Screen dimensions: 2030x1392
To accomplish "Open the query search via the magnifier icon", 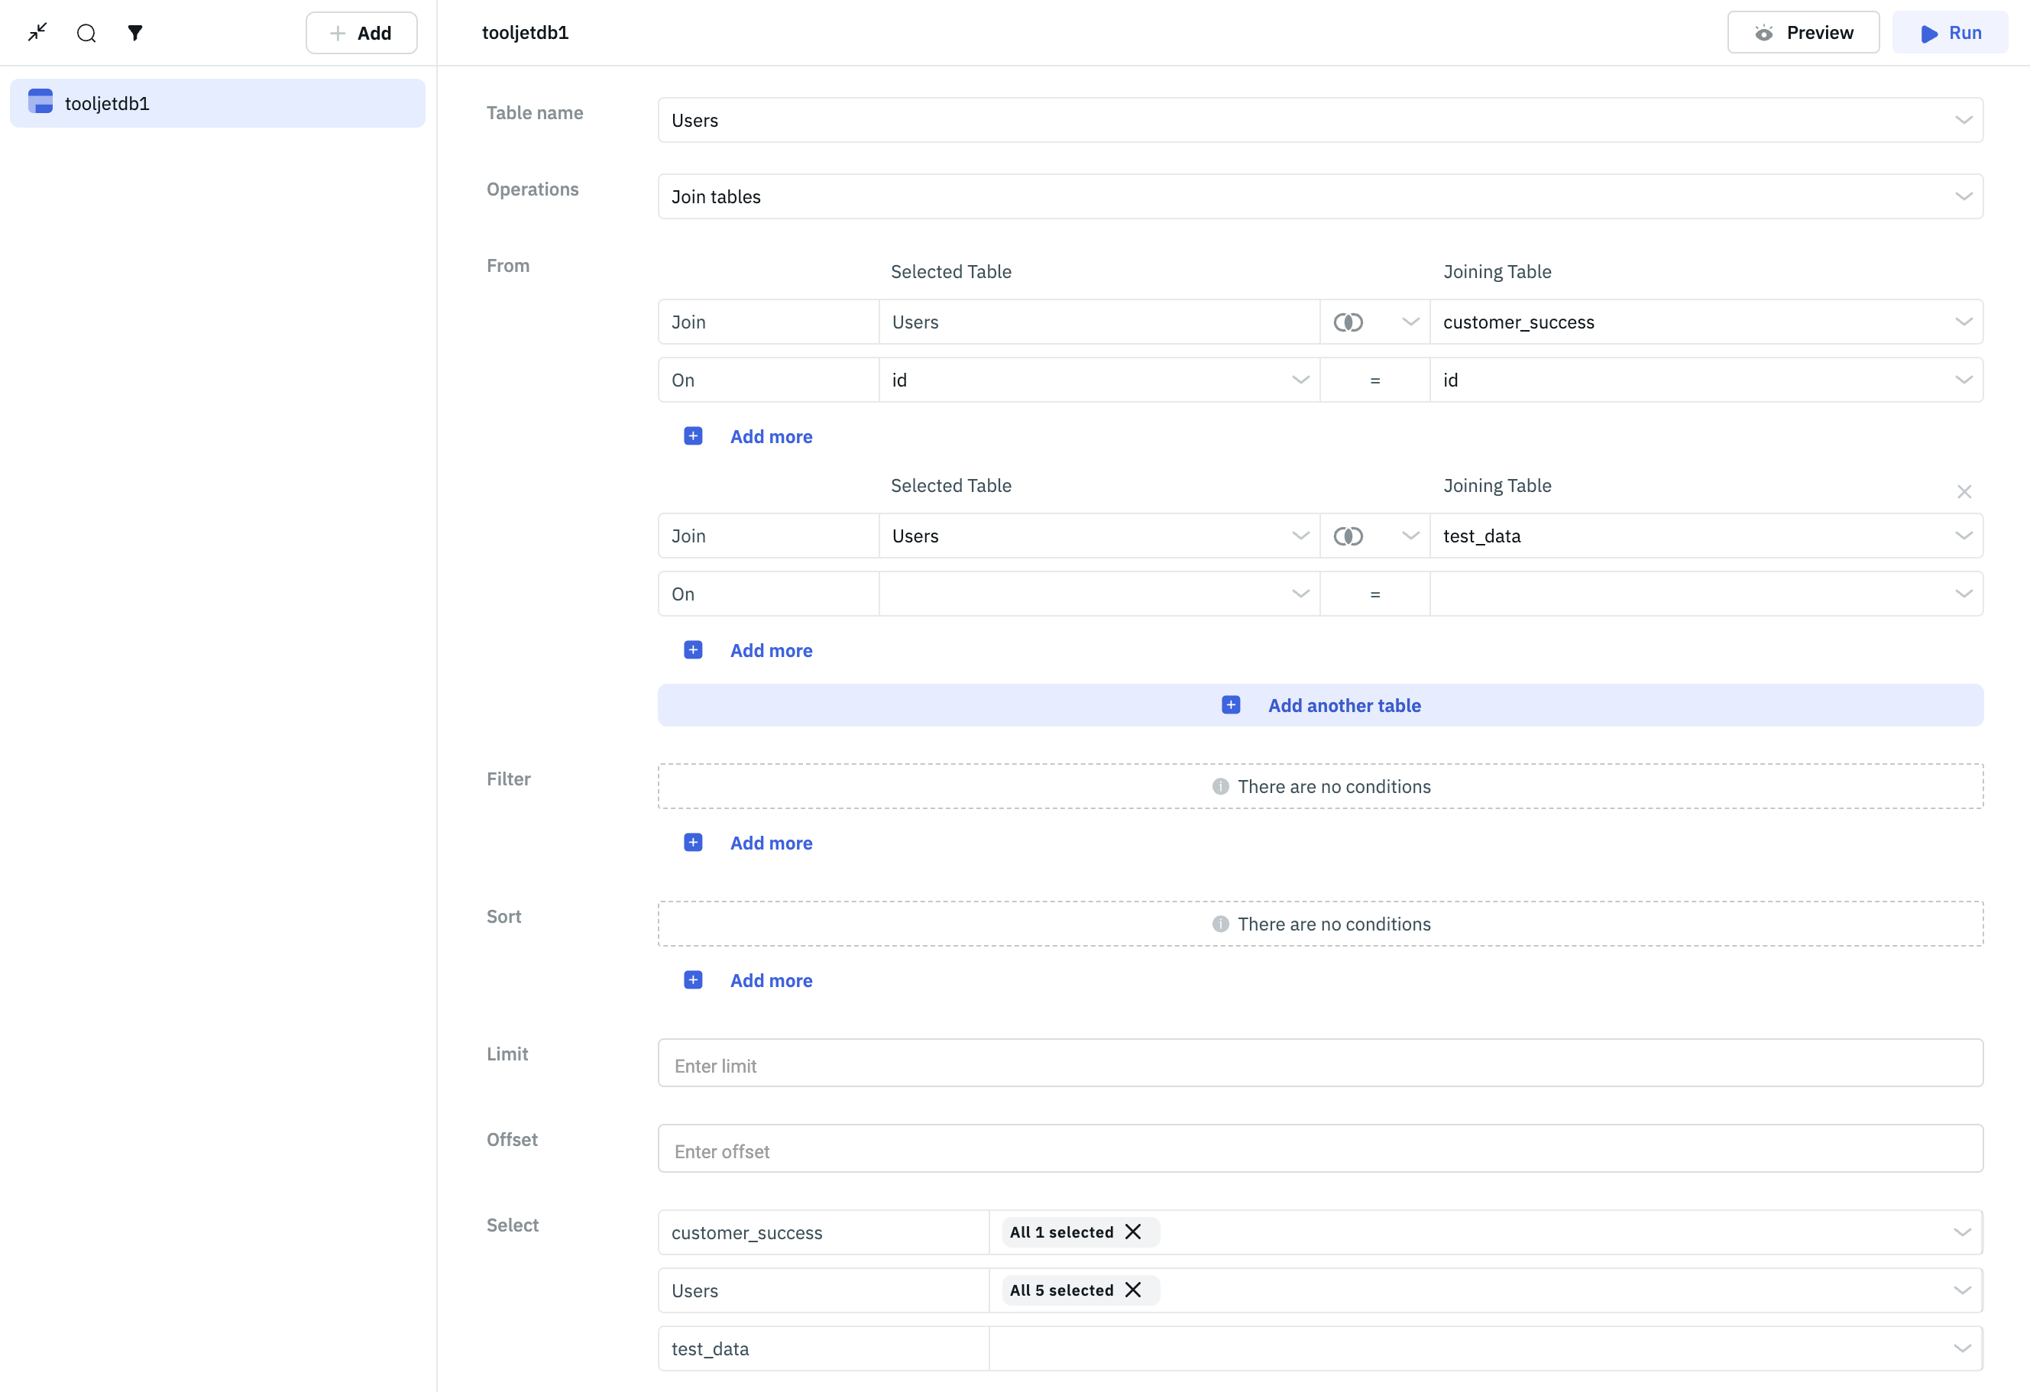I will coord(86,33).
